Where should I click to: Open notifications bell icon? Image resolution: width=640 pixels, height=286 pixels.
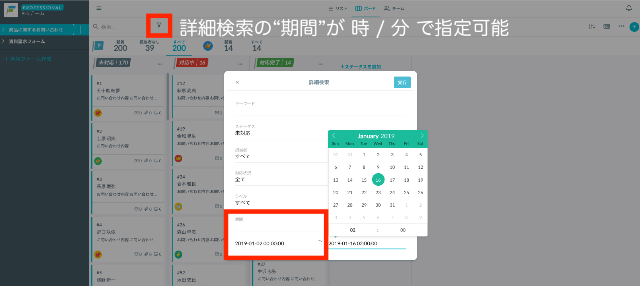coord(629,8)
